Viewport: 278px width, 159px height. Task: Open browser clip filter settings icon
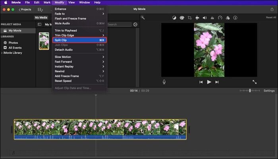click(135, 24)
